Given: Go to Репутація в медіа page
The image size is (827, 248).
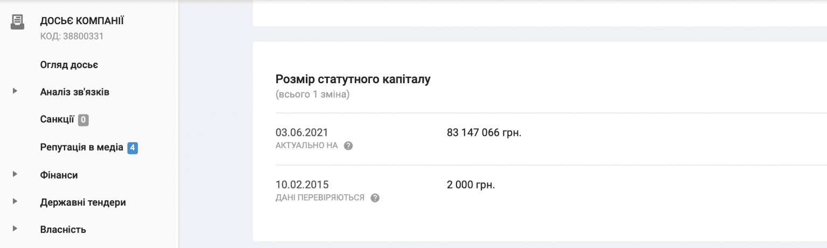Looking at the screenshot, I should coord(81,147).
